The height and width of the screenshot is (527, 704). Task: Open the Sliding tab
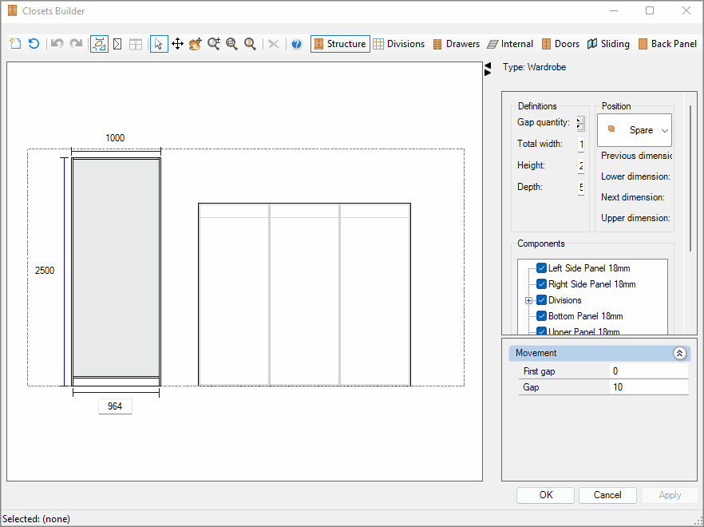click(x=609, y=44)
